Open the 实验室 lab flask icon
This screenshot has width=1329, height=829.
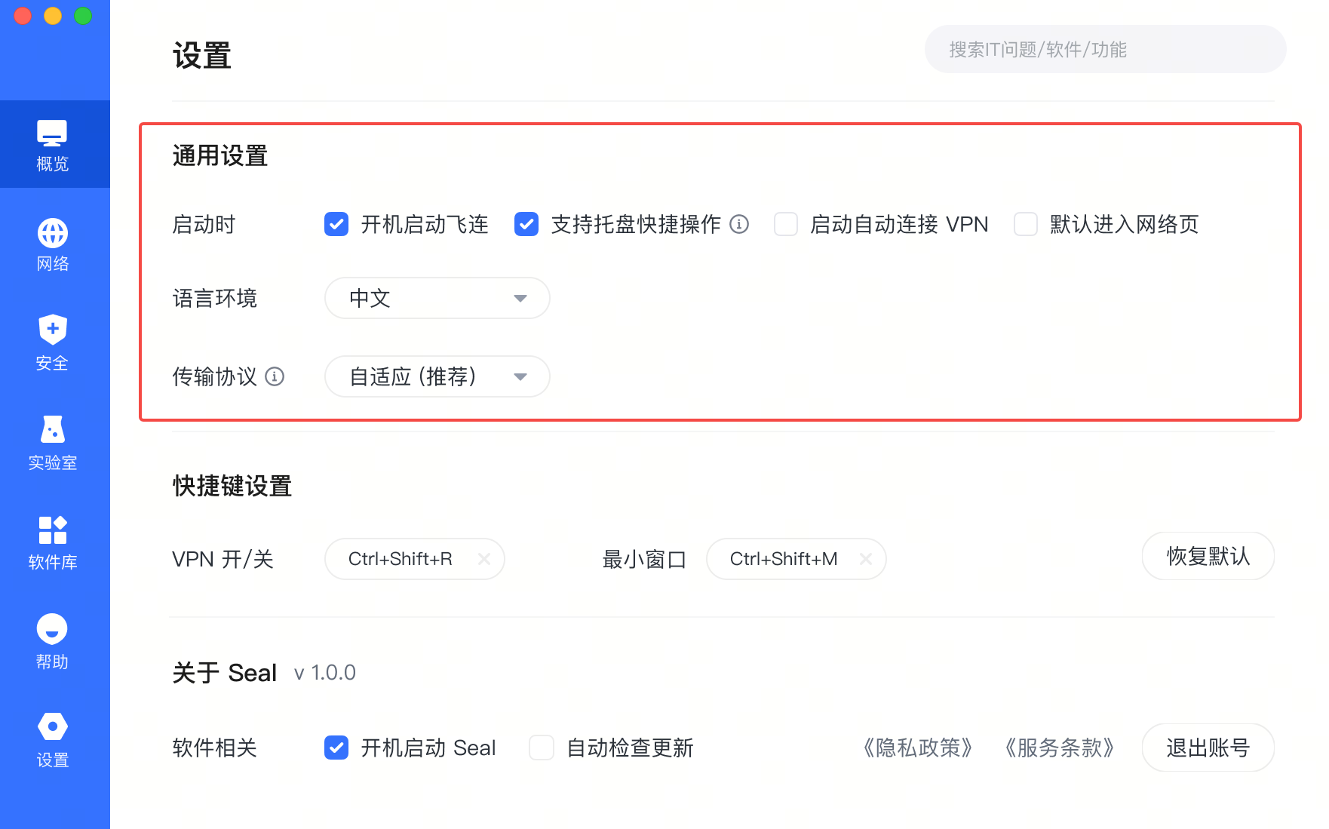[52, 429]
